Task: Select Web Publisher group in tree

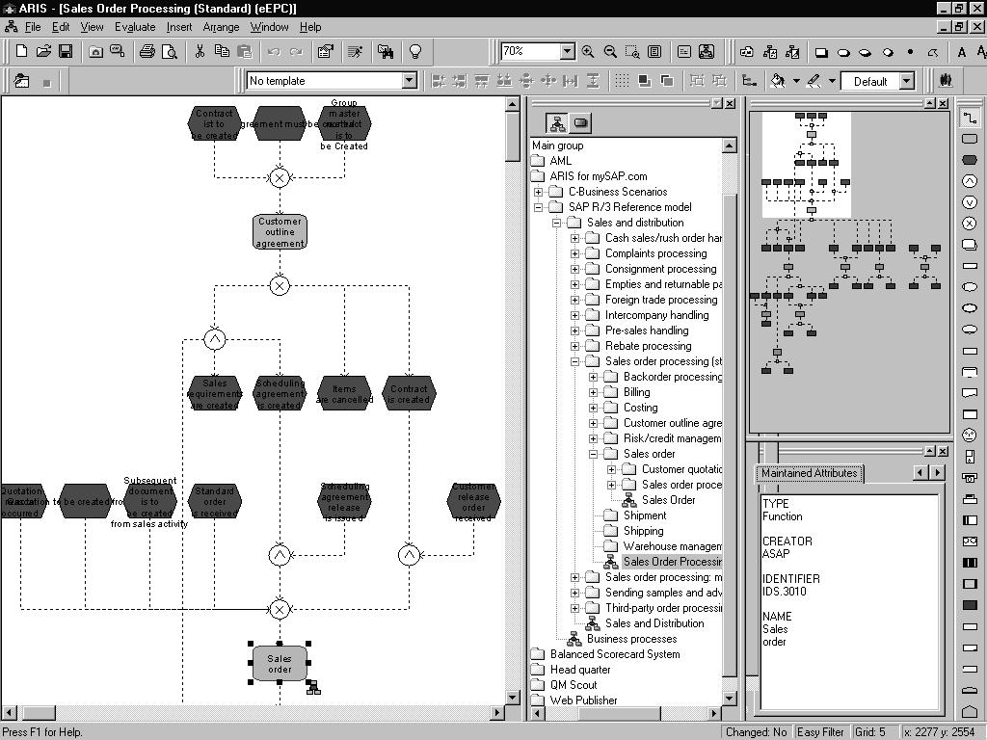Action: pos(583,700)
